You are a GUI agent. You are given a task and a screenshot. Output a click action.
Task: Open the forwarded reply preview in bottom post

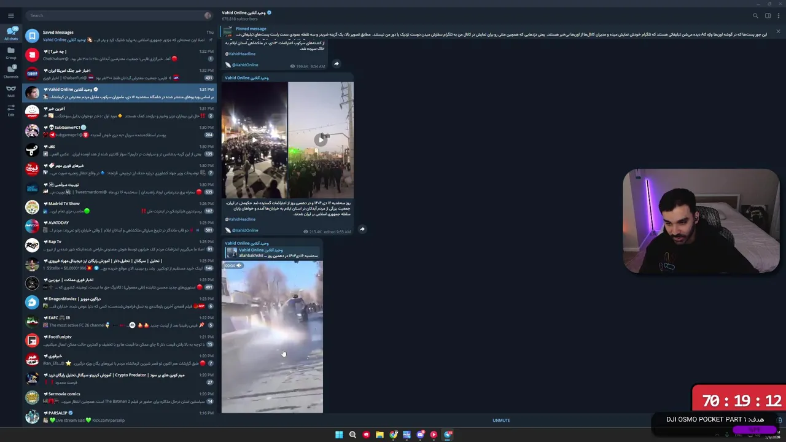271,252
